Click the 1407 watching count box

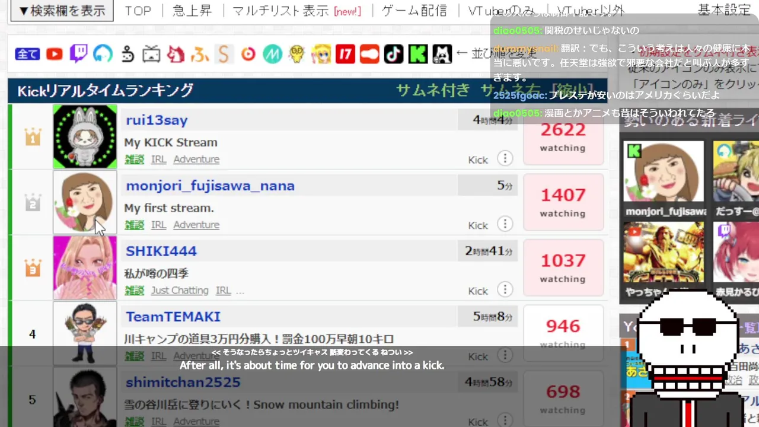(x=563, y=202)
